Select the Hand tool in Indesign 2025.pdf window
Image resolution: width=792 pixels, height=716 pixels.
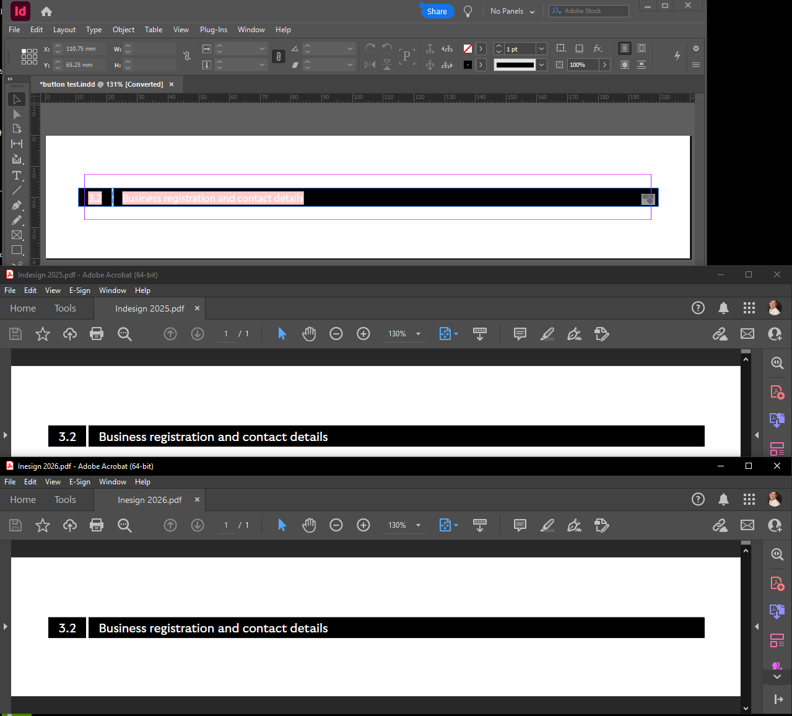click(x=309, y=334)
